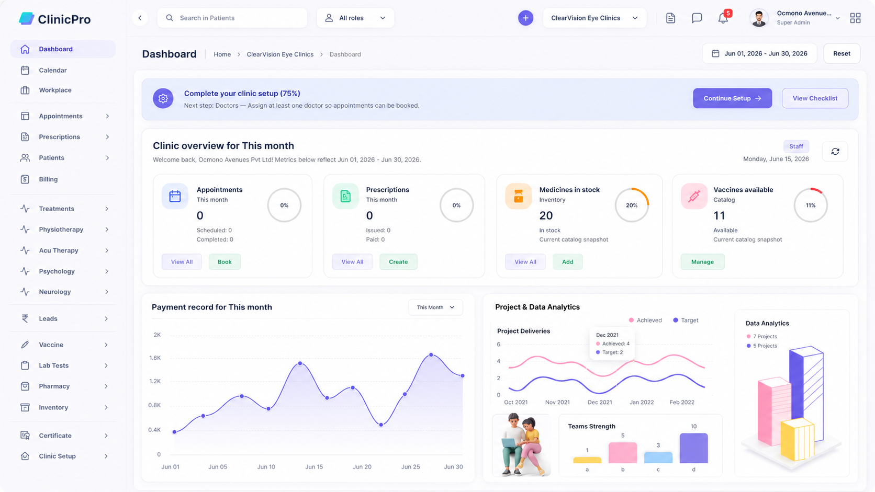Click Manage in Vaccines card
Viewport: 875px width, 492px height.
(702, 262)
